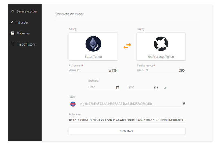Viewport: 219px width, 146px height.
Task: Swap selling and buying tokens
Action: (x=127, y=46)
